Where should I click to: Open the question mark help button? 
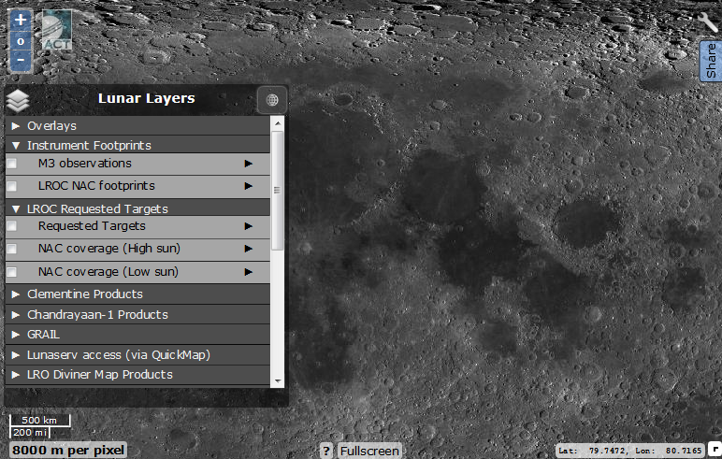(x=326, y=451)
